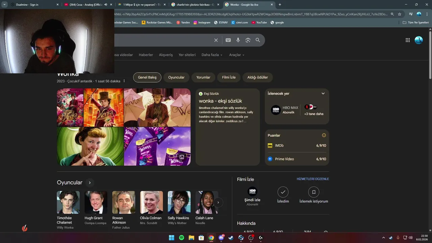The height and width of the screenshot is (243, 432).
Task: Open the tab search dropdown in Chrome
Action: coord(4,5)
